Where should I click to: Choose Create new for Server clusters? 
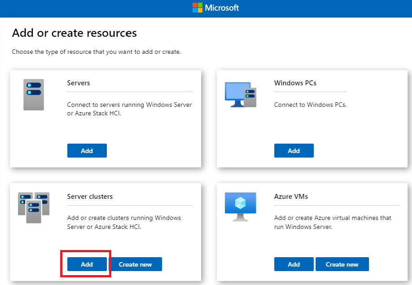coord(135,264)
